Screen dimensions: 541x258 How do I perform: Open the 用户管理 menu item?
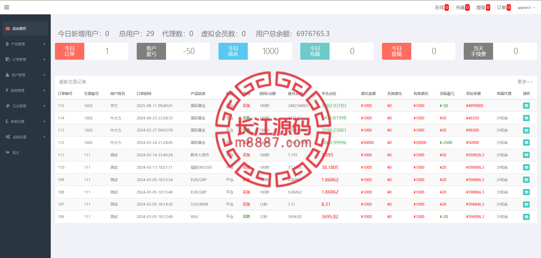click(25, 75)
